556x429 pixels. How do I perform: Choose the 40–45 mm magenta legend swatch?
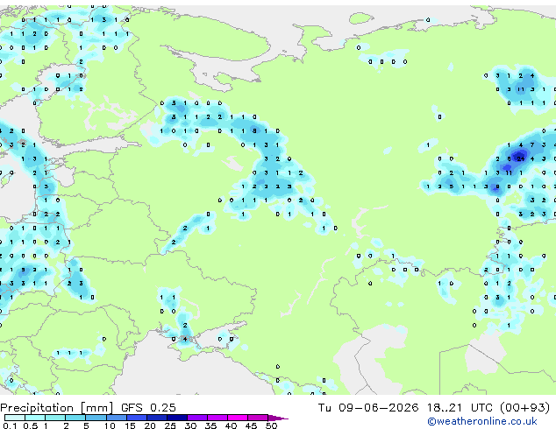coord(238,418)
